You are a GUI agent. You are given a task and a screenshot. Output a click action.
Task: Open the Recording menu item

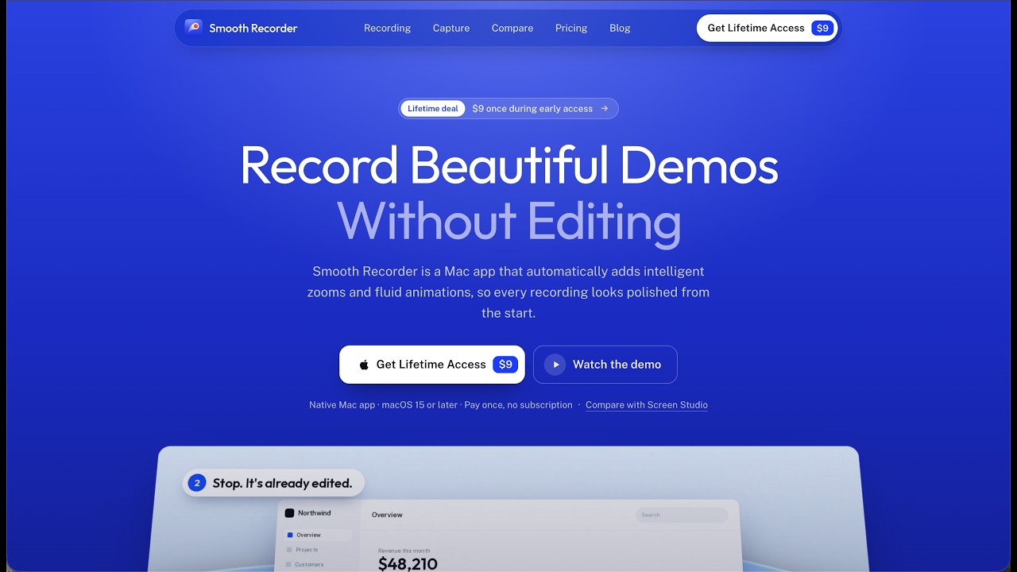[387, 28]
